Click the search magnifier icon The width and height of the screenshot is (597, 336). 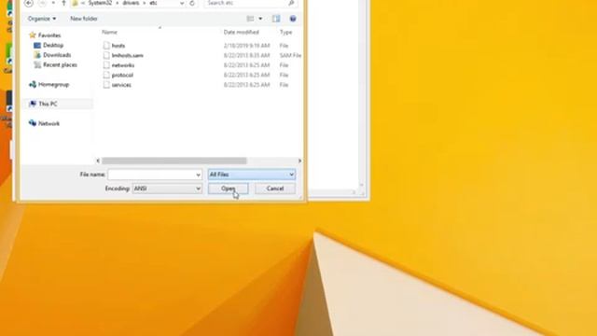click(x=291, y=3)
